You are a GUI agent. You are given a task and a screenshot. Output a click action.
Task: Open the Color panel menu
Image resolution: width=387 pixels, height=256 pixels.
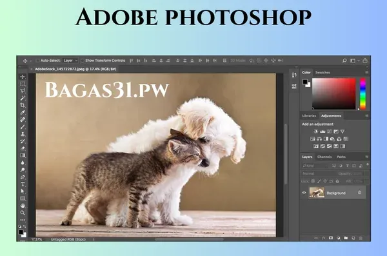point(367,72)
